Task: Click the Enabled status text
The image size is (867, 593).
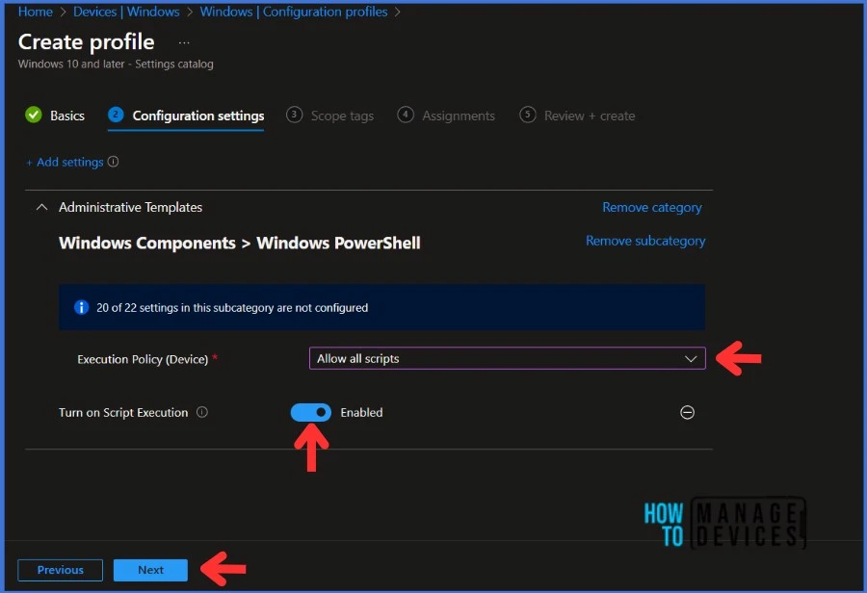Action: [x=361, y=412]
